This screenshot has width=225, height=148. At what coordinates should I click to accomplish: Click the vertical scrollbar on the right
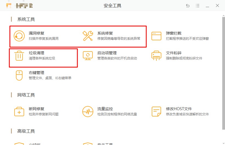tap(223, 71)
